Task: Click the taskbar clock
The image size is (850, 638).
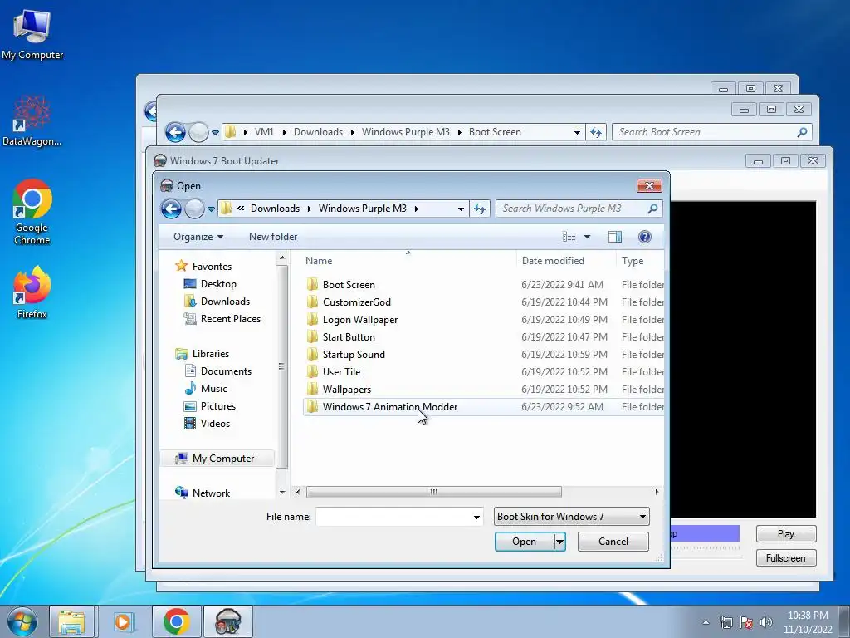Action: [808, 622]
